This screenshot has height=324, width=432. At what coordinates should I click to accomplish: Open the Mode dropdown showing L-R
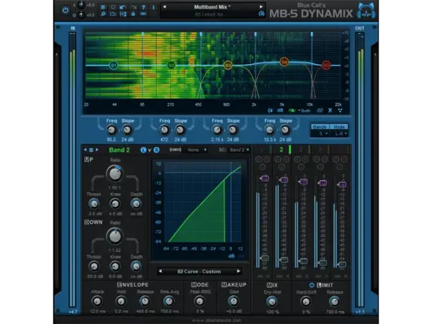click(x=340, y=134)
